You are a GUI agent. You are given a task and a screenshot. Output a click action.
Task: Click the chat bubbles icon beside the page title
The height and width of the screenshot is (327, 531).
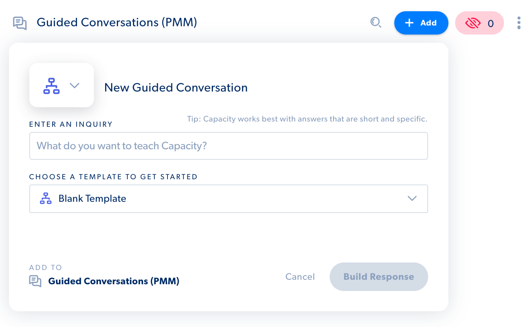click(20, 23)
